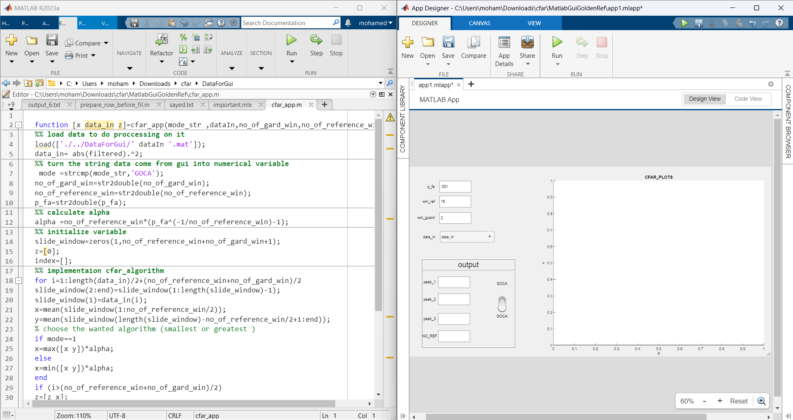Click the New file icon in MATLAB editor
Viewport: 793px width, 420px height.
12,40
